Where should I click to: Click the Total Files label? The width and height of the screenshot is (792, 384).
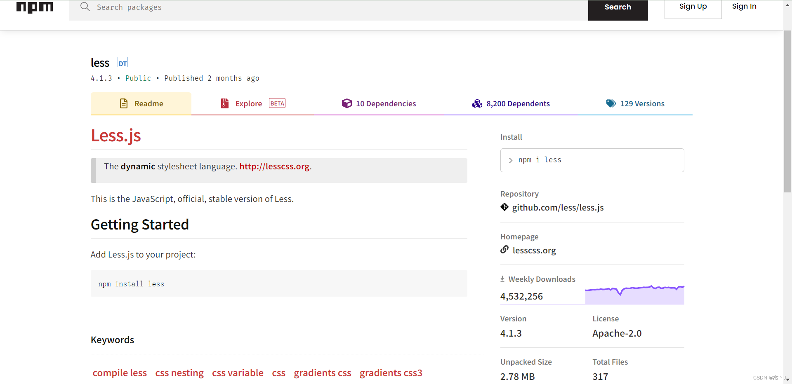610,362
